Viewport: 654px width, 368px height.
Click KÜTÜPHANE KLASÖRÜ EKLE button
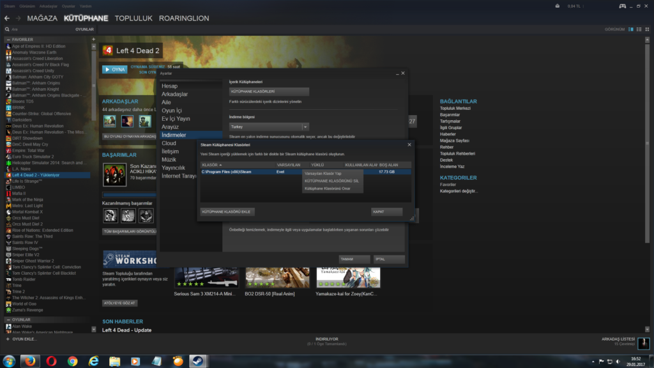(227, 212)
